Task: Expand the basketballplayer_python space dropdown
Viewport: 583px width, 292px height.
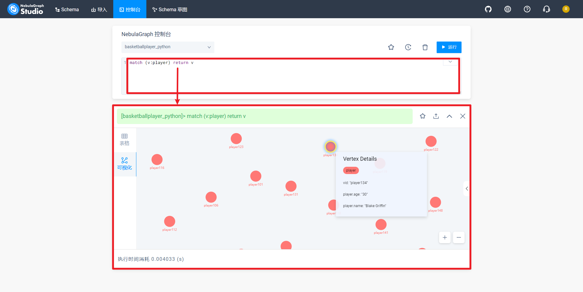Action: click(168, 47)
